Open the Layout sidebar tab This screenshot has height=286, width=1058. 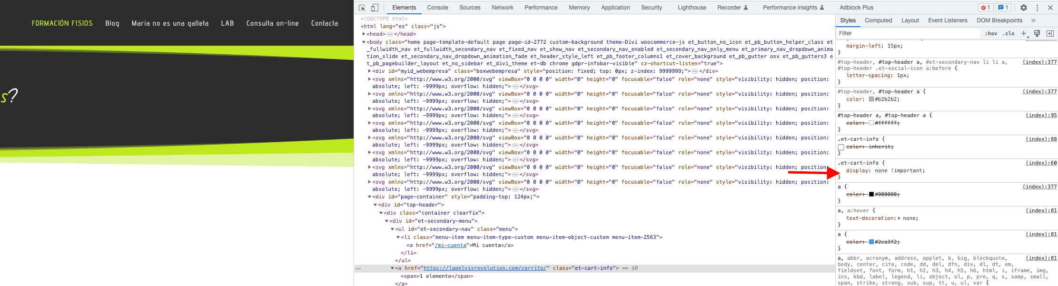click(910, 20)
